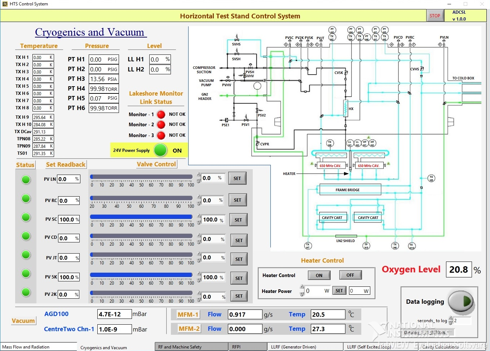Click the Heater Power input field
Viewport: 490px width, 351px height.
[x=317, y=291]
